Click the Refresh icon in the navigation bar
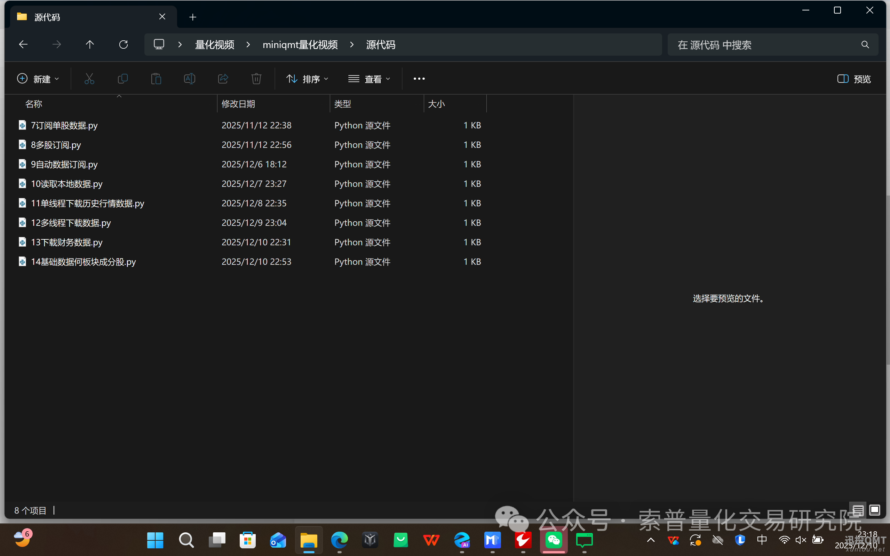The width and height of the screenshot is (890, 556). [x=124, y=44]
